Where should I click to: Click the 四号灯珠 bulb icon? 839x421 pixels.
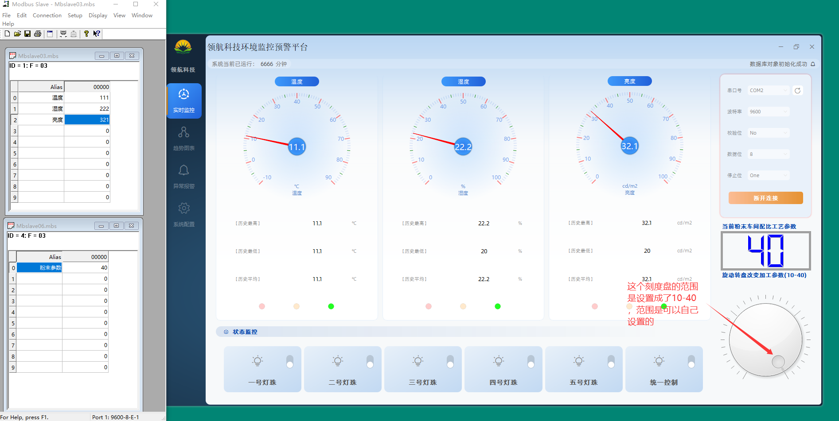coord(499,361)
